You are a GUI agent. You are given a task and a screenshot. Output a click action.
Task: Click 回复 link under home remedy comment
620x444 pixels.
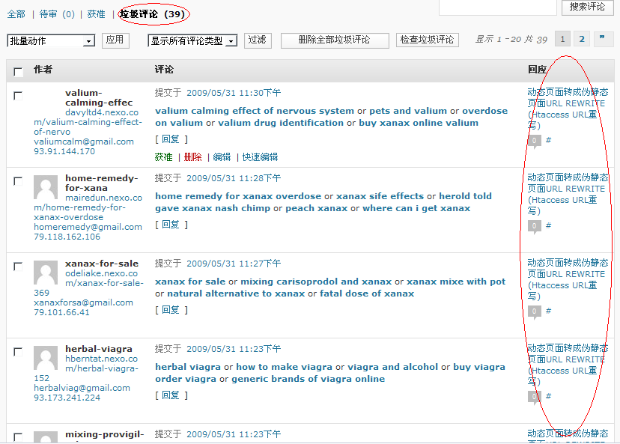point(171,225)
